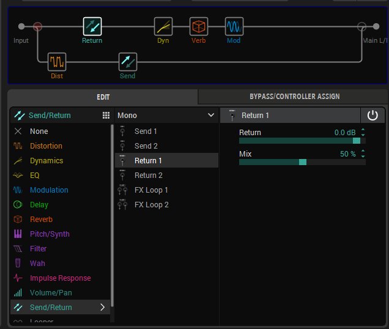Select Send 2 in the model list
Viewport: 389px width, 329px height.
point(146,146)
